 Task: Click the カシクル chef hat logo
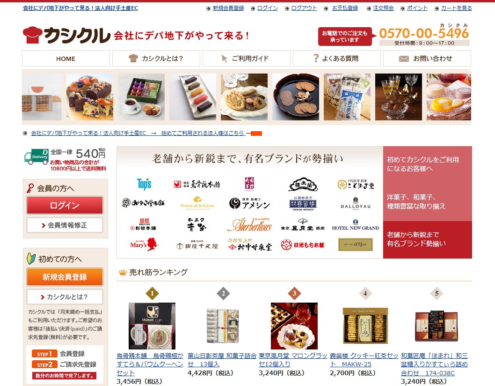(x=66, y=35)
